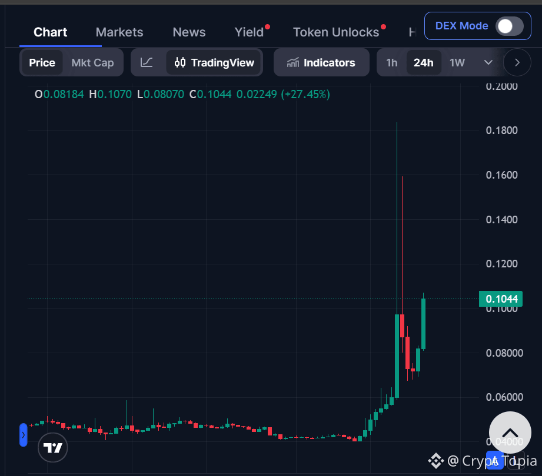Screen dimensions: 542x476
Task: Click the 0.08000 price axis label
Action: pos(504,353)
